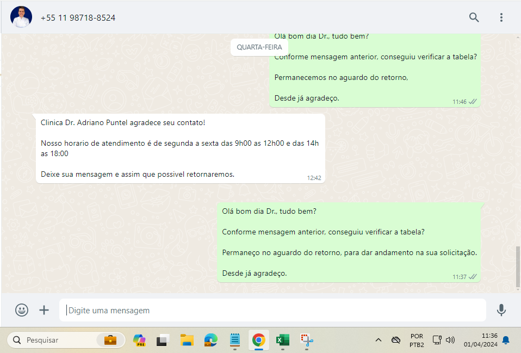Click read-receipt ticks of 11:46 message

473,102
